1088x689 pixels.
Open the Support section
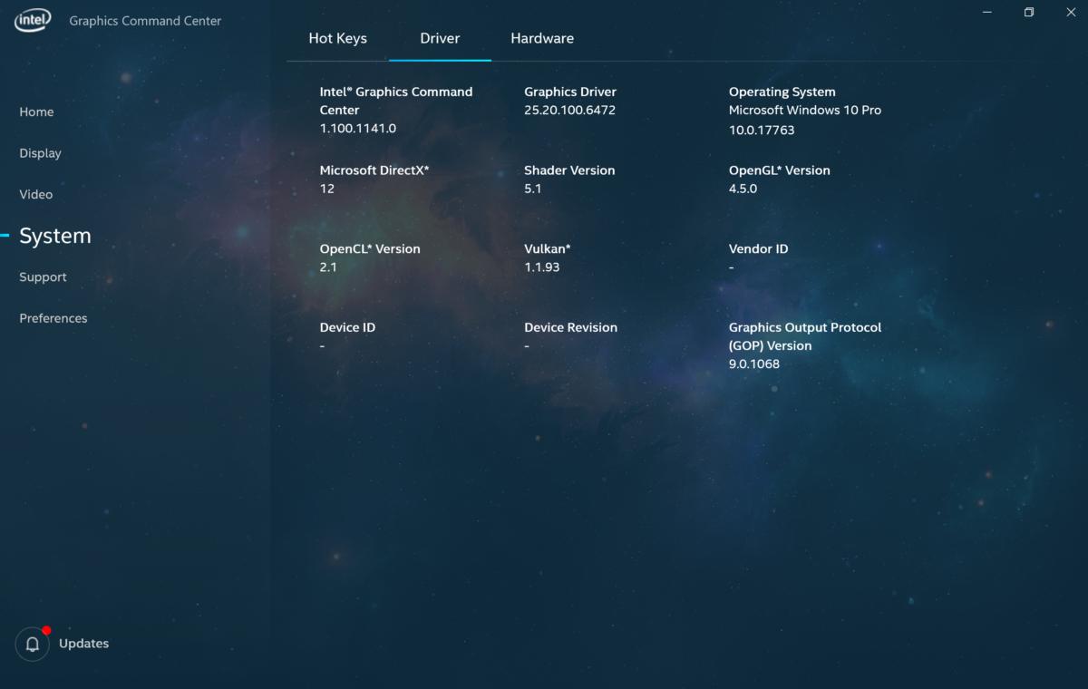coord(44,277)
